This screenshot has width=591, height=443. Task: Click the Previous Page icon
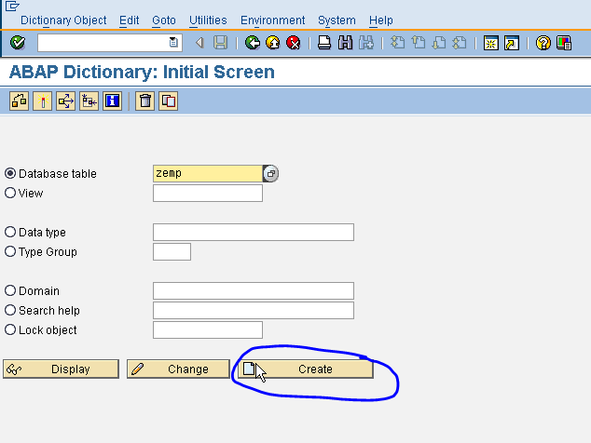pyautogui.click(x=419, y=43)
